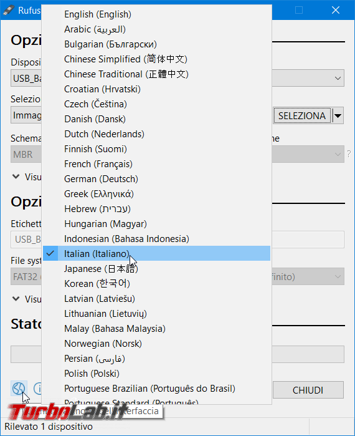Select Japanese language entry
This screenshot has width=355, height=436.
pyautogui.click(x=156, y=269)
